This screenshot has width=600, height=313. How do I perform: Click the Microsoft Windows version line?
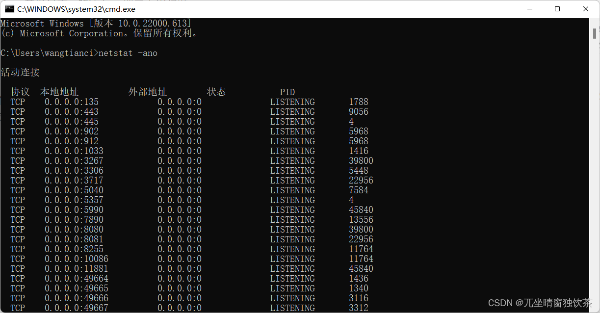coord(96,24)
